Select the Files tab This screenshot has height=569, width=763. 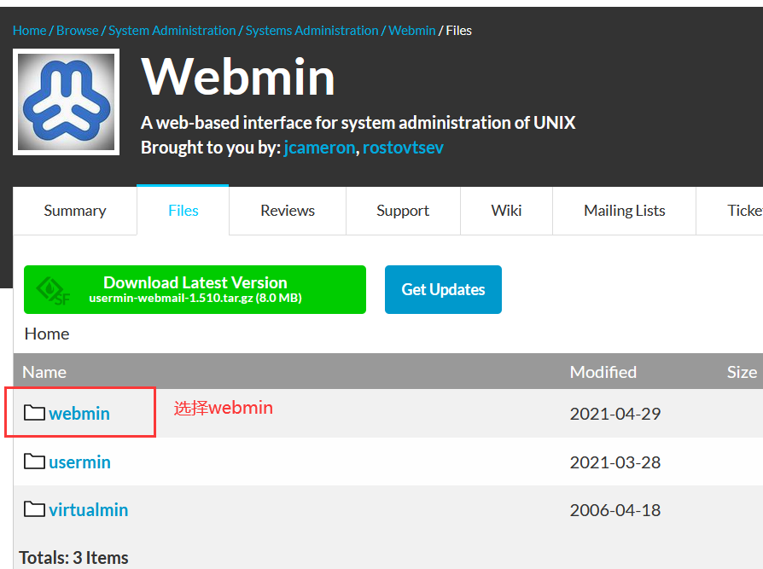(183, 211)
